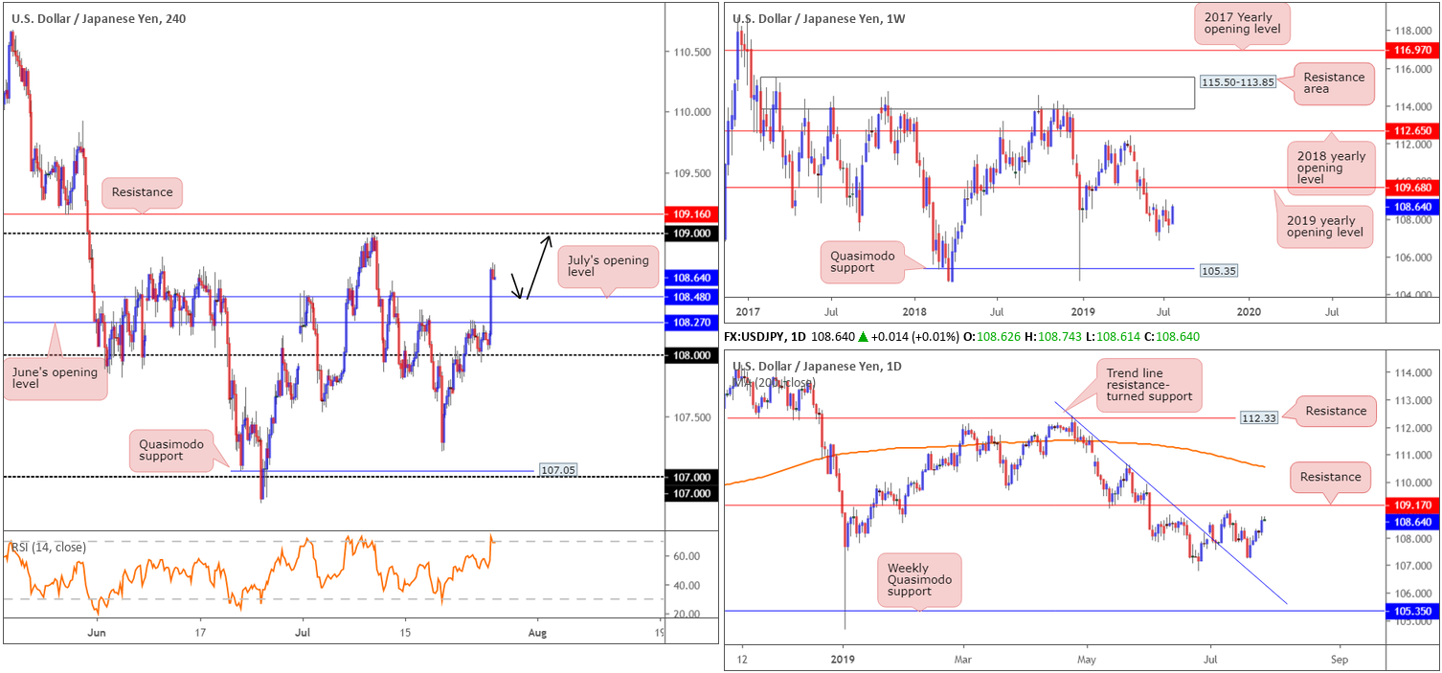
Task: Click the 105.350 blue price label
Action: pos(1411,610)
